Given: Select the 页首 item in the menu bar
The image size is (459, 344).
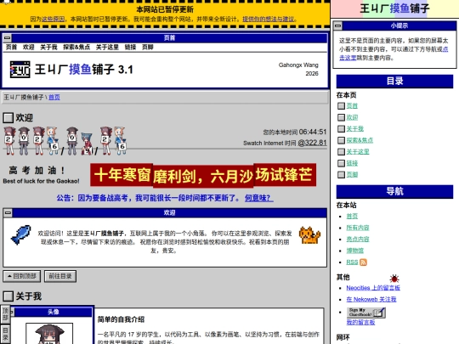Looking at the screenshot, I should point(11,47).
